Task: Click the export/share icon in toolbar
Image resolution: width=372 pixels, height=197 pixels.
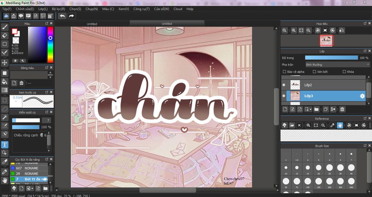Action: 13,16
